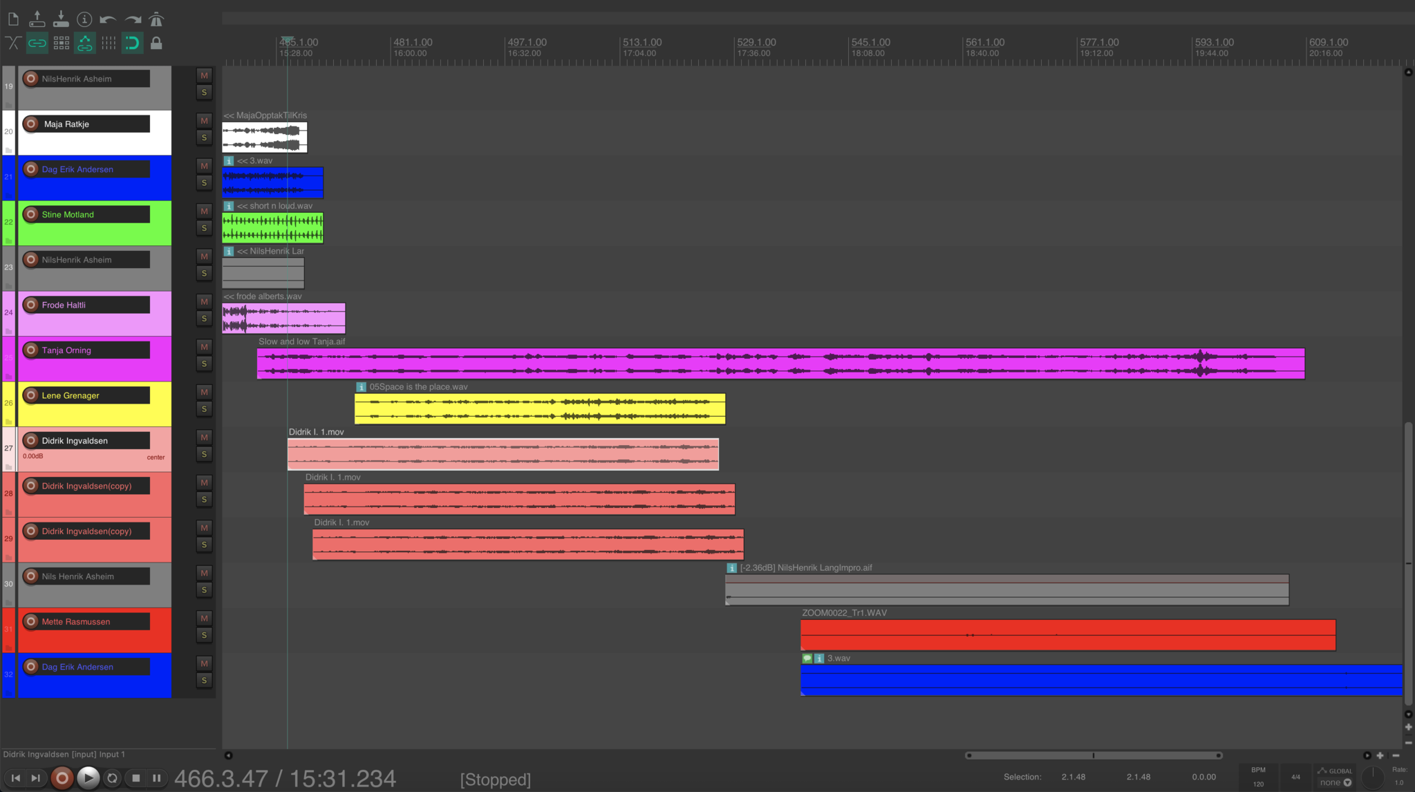Toggle the Metronome icon
1415x792 pixels.
(x=156, y=19)
